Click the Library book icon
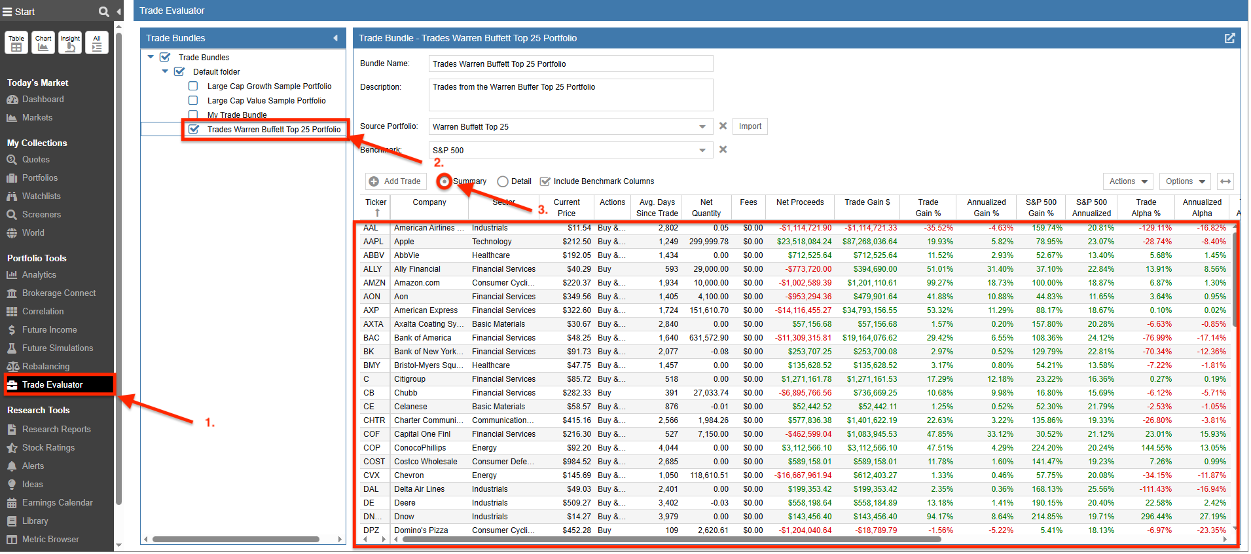 (12, 521)
